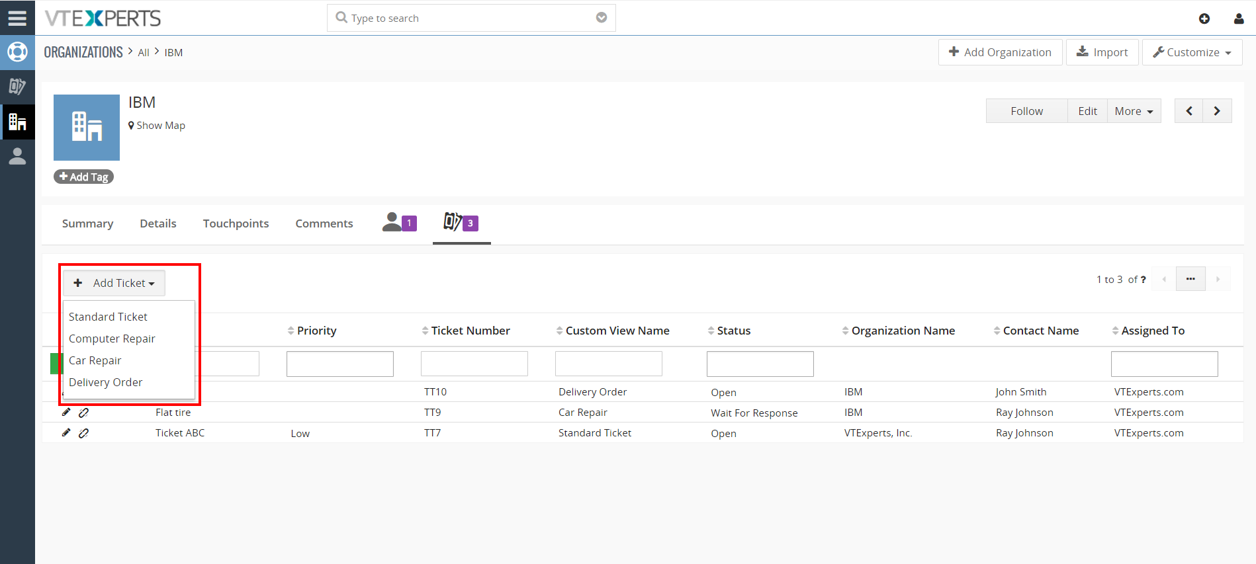Open page jump ellipsis button
This screenshot has width=1256, height=564.
pyautogui.click(x=1190, y=279)
